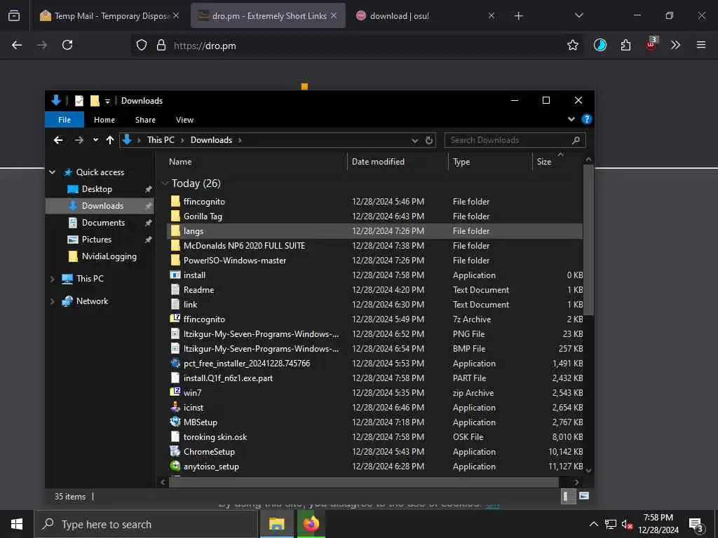This screenshot has height=538, width=718.
Task: Click Properties icon in Quick Access Toolbar
Action: click(79, 101)
